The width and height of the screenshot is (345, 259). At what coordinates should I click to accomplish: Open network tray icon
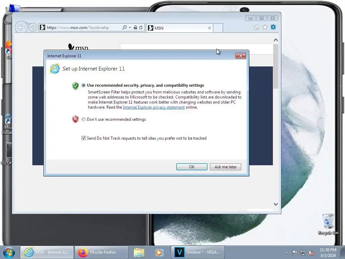tap(303, 253)
